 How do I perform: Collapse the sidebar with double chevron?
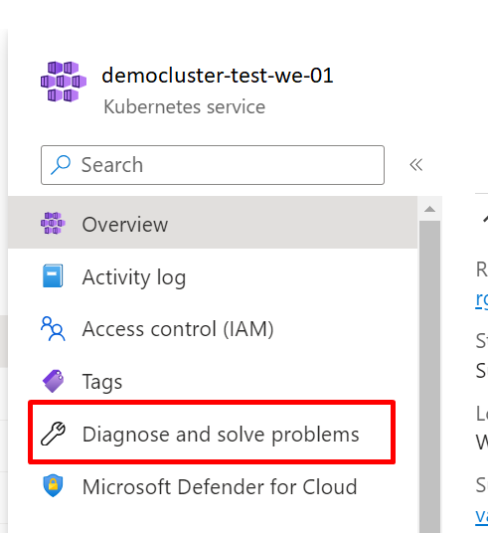pos(416,165)
